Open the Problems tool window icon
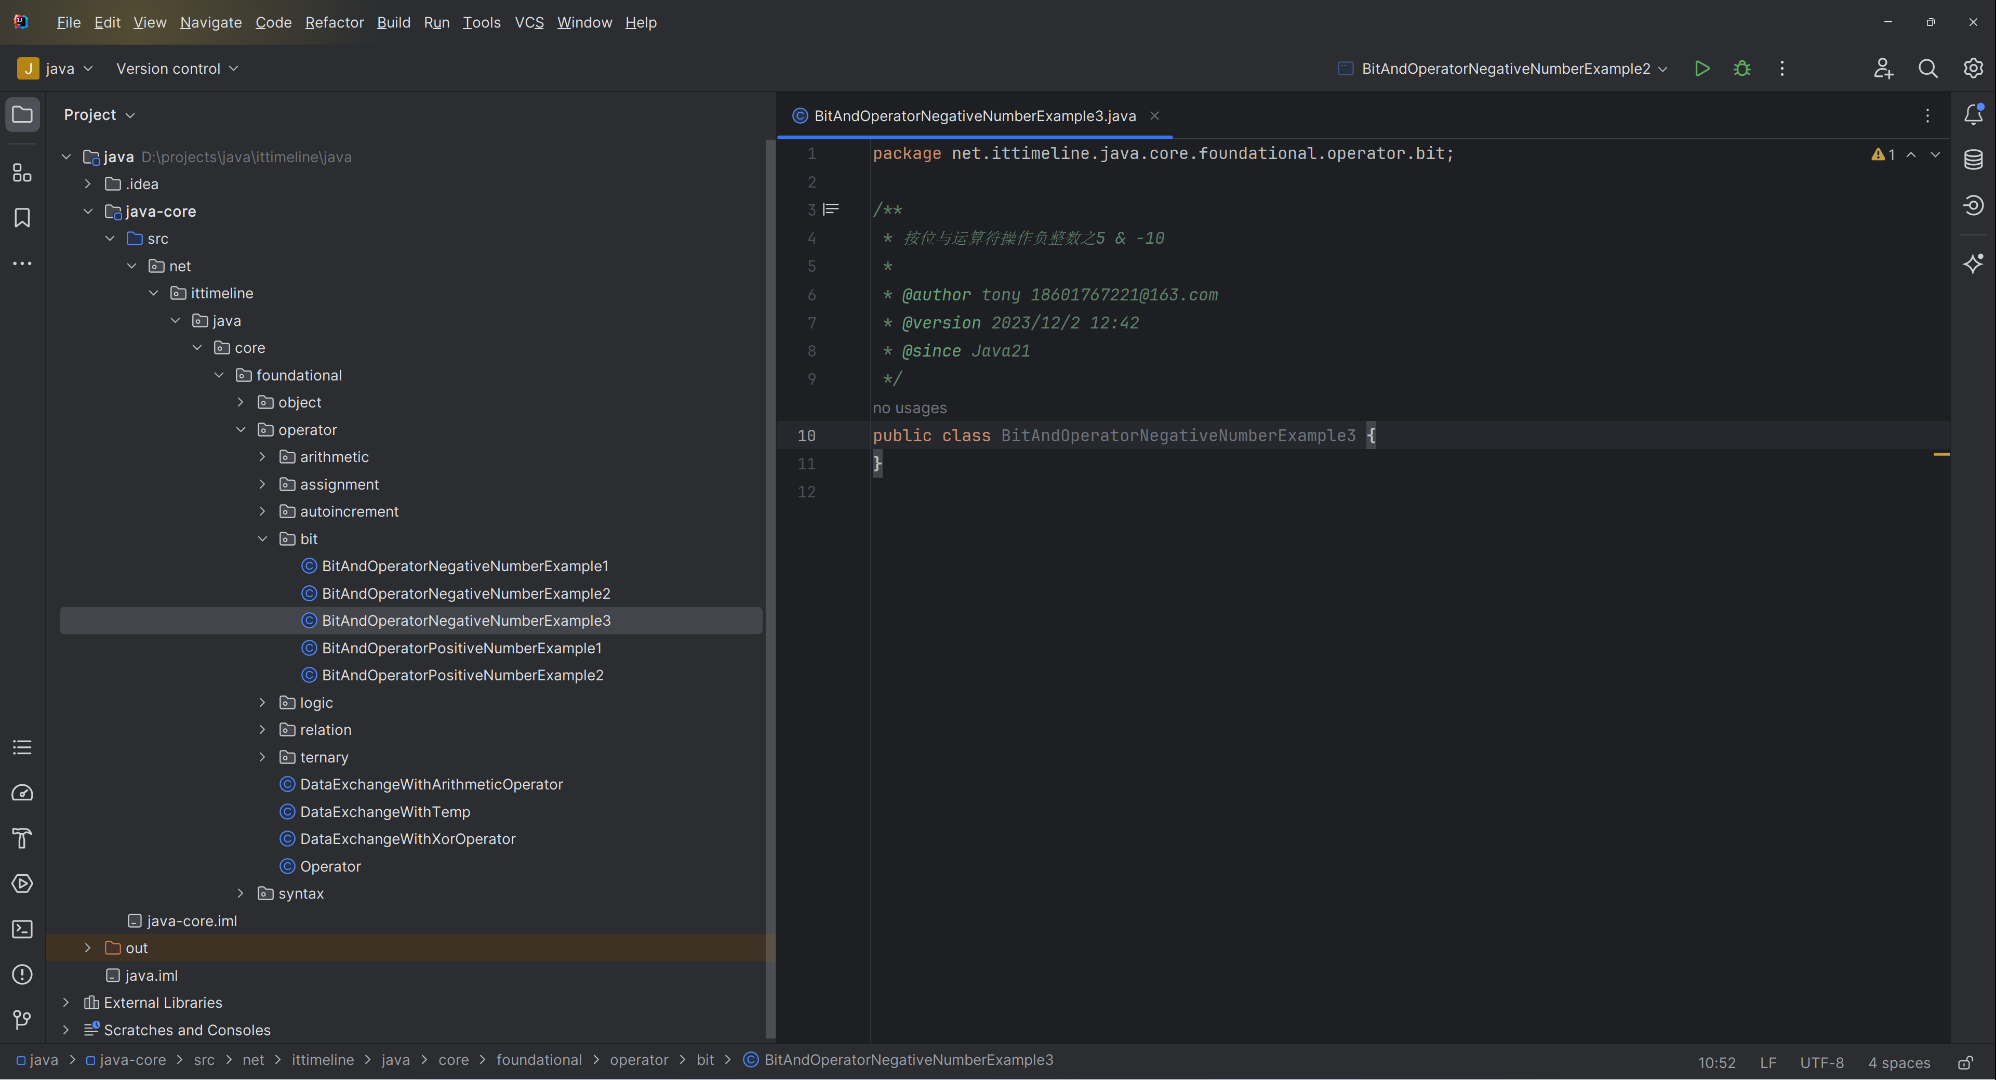This screenshot has width=1996, height=1080. (x=22, y=974)
